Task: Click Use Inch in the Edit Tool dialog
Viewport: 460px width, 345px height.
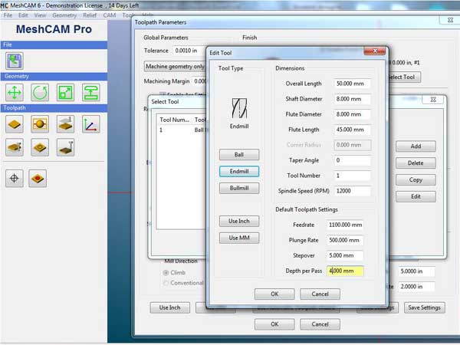Action: click(239, 222)
